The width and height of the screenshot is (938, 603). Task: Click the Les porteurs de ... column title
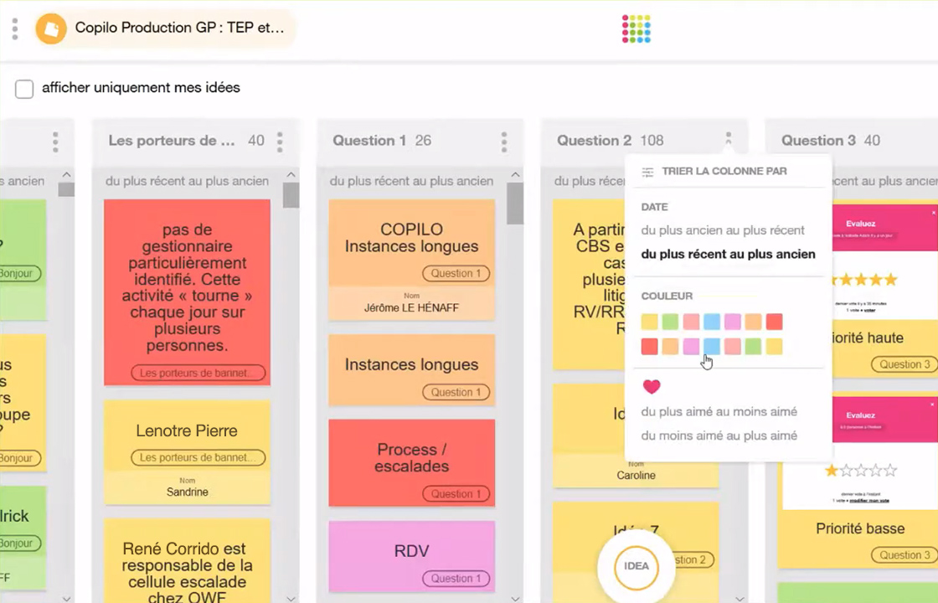172,141
